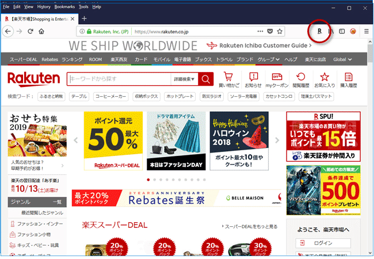
Task: Click the Firefox home button
Action: [x=41, y=31]
